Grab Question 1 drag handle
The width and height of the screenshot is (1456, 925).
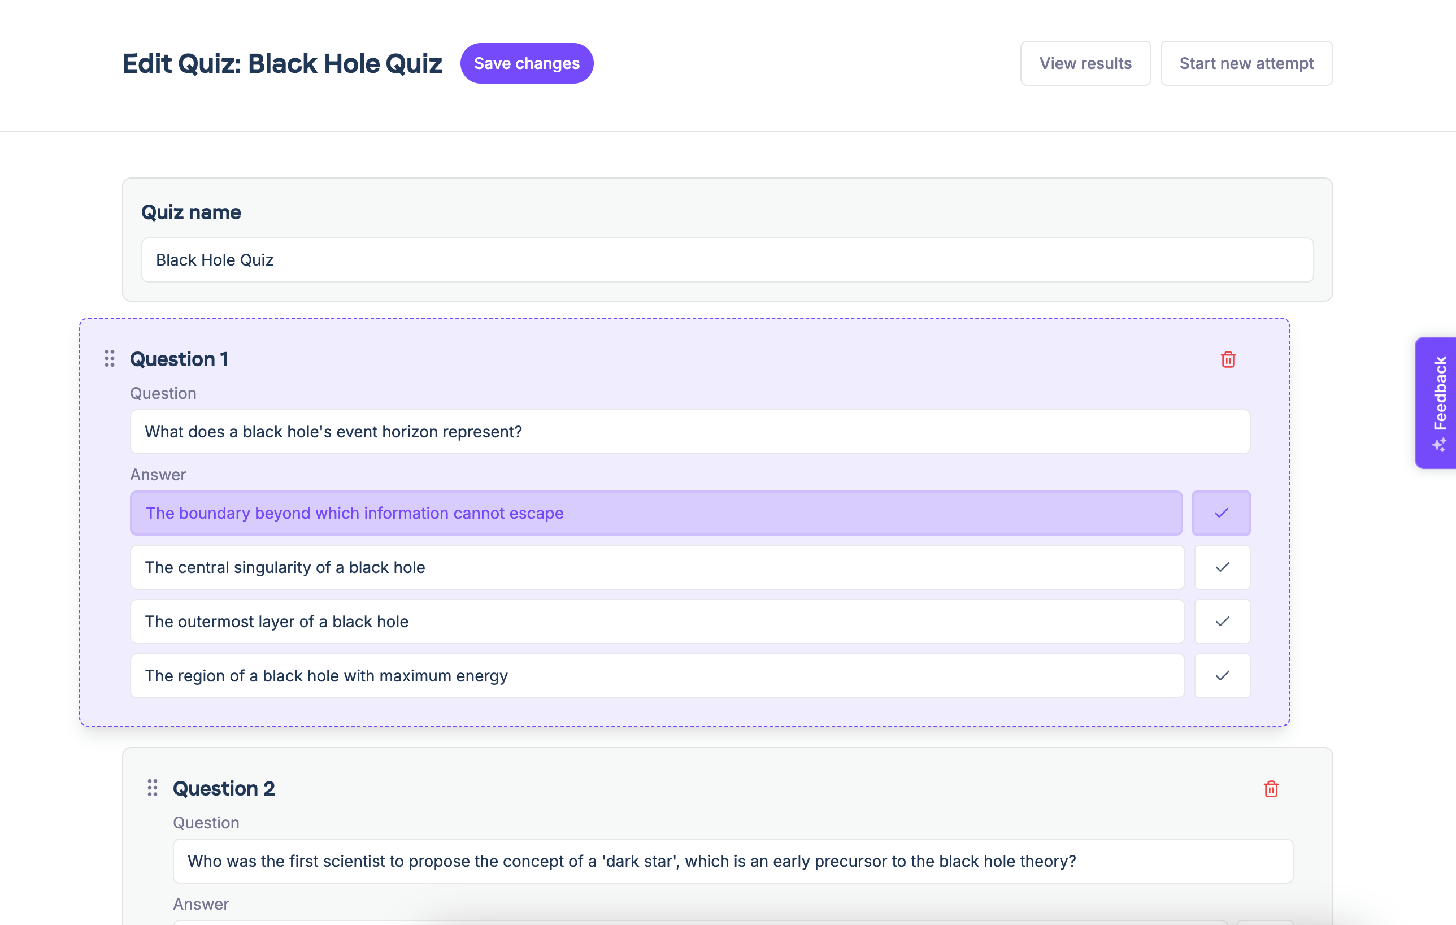[110, 358]
